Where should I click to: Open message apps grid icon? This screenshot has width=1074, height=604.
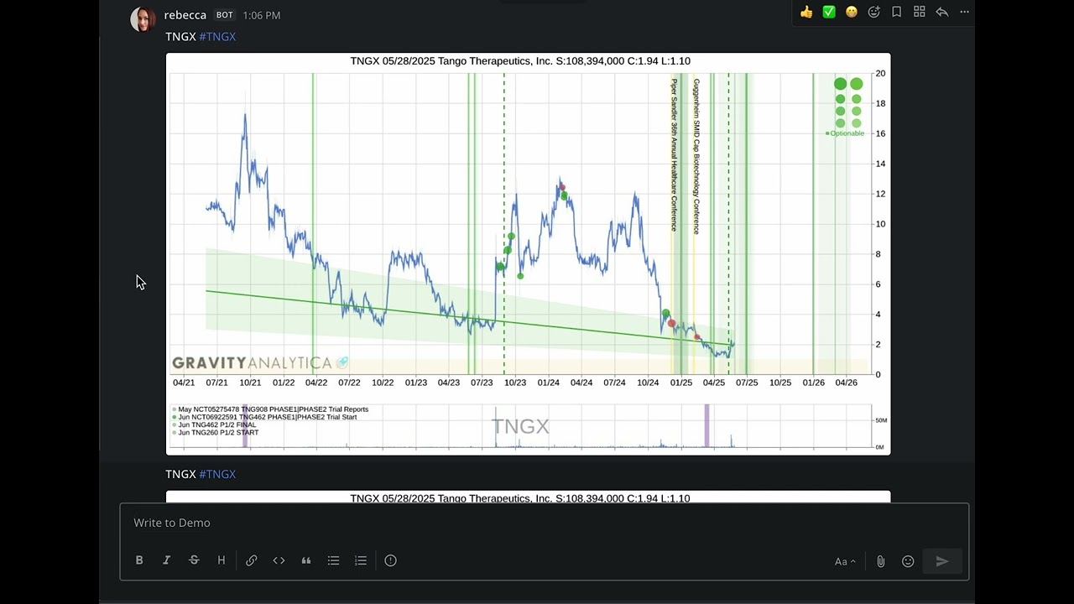(920, 12)
